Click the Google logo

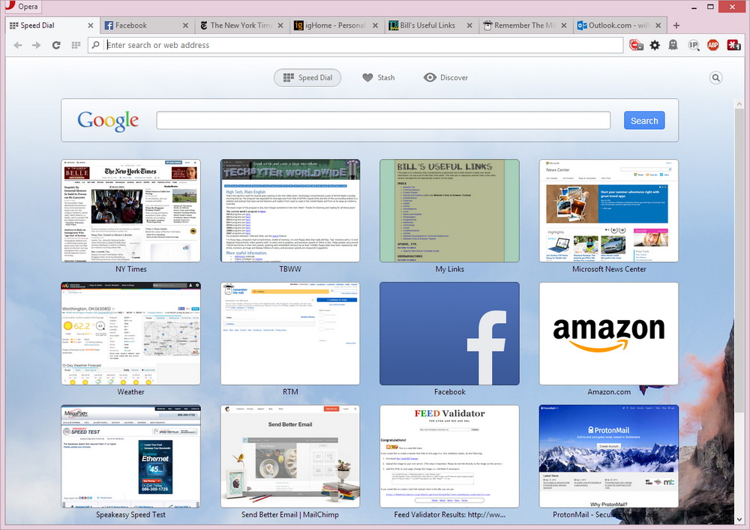coord(108,121)
